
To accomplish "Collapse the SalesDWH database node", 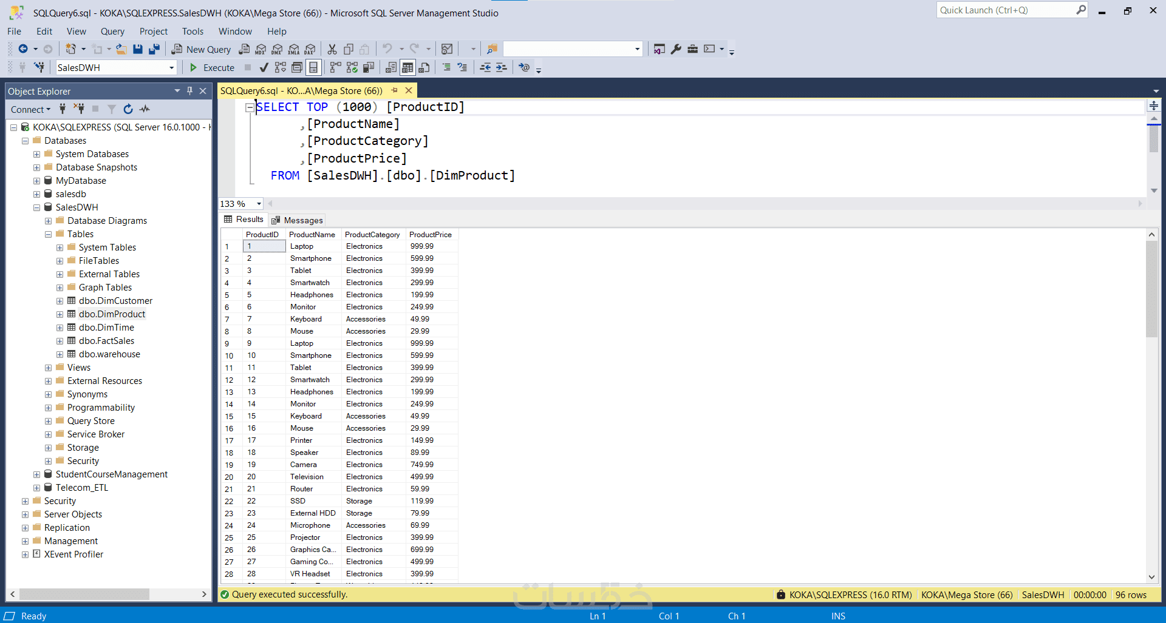I will tap(36, 207).
